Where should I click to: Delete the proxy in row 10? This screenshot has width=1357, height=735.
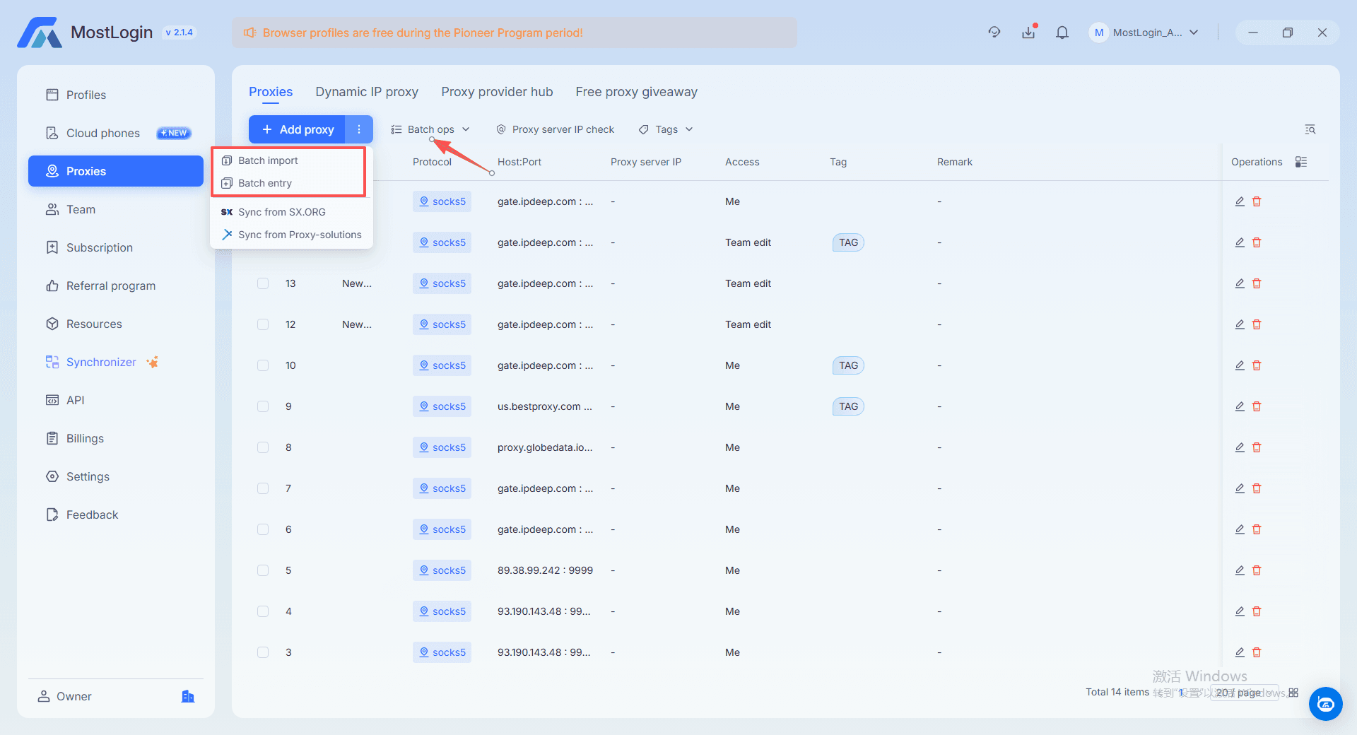(1257, 365)
